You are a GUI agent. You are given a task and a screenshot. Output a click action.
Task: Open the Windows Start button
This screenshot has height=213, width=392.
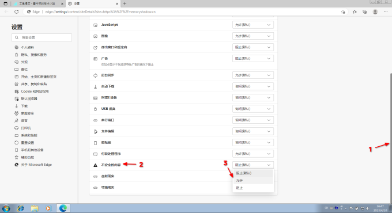(x=6, y=208)
